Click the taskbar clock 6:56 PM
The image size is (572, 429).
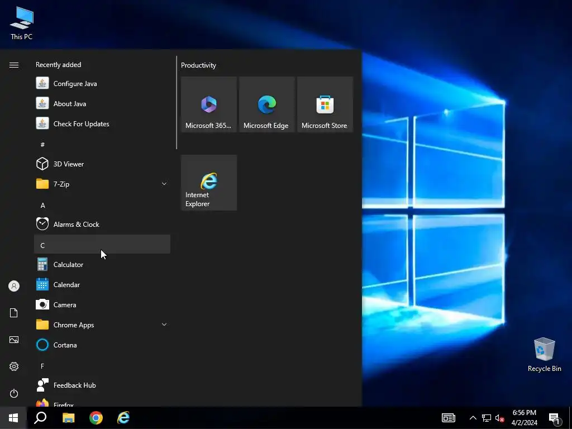coord(524,418)
